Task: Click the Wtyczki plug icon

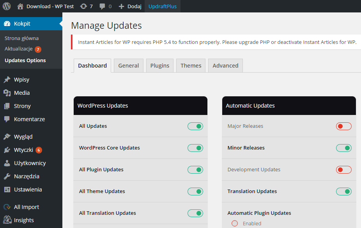Action: [7, 150]
